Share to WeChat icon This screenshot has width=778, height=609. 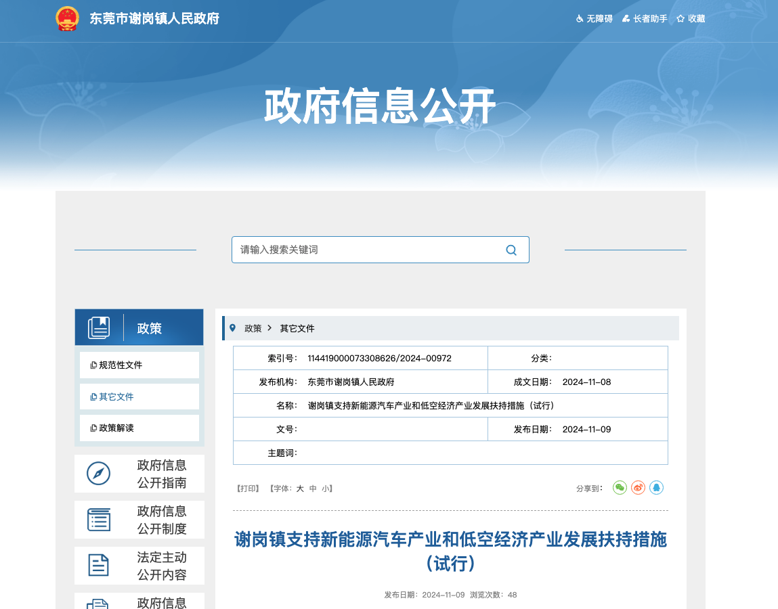(620, 487)
